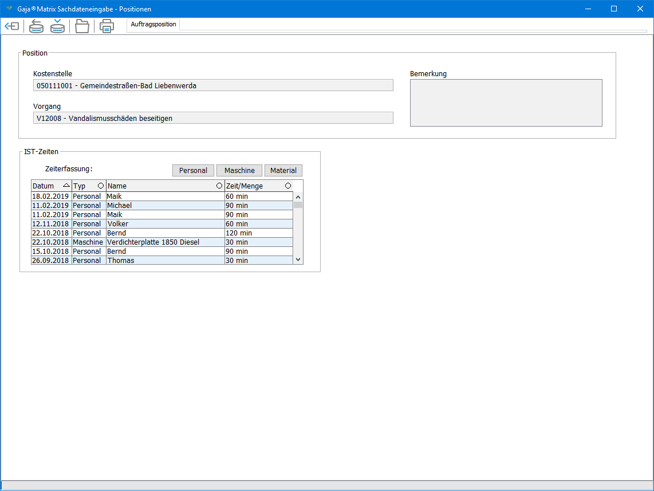654x491 pixels.
Task: Open the folder icon in the toolbar
Action: tap(82, 26)
